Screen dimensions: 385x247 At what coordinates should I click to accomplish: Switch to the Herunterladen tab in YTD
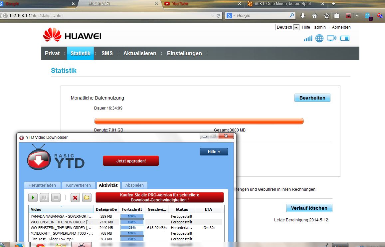point(42,185)
